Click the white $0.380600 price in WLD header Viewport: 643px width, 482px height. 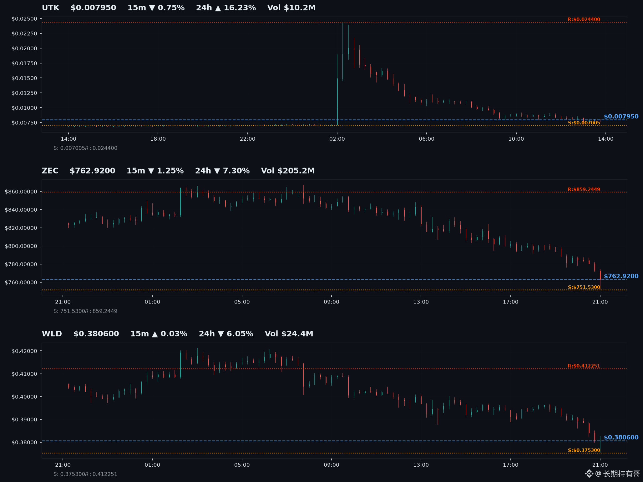[96, 334]
